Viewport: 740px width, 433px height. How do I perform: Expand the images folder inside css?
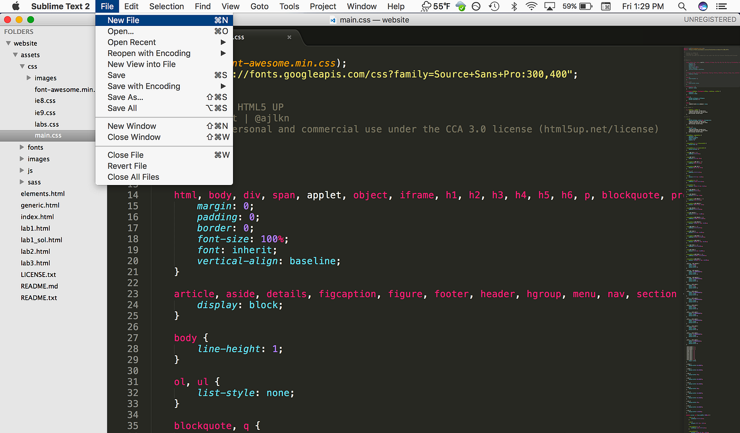point(29,78)
